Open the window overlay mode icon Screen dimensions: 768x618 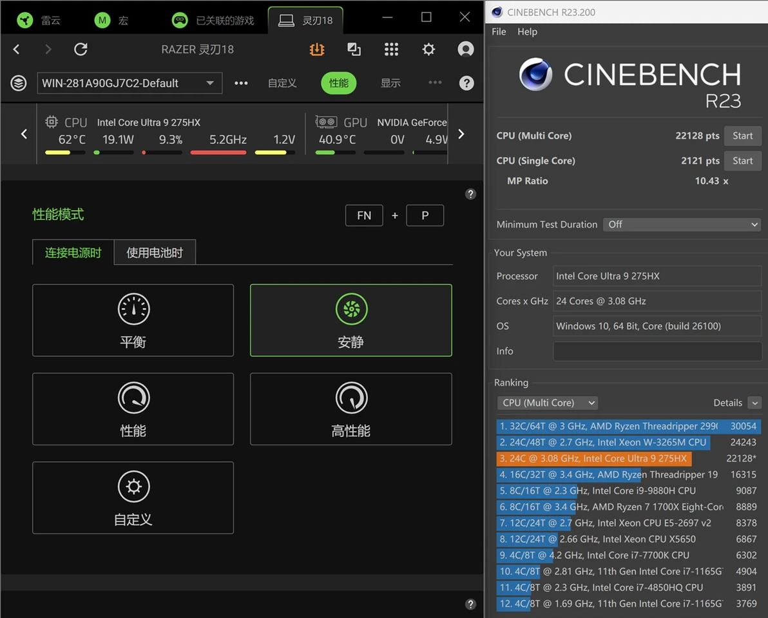[x=354, y=49]
